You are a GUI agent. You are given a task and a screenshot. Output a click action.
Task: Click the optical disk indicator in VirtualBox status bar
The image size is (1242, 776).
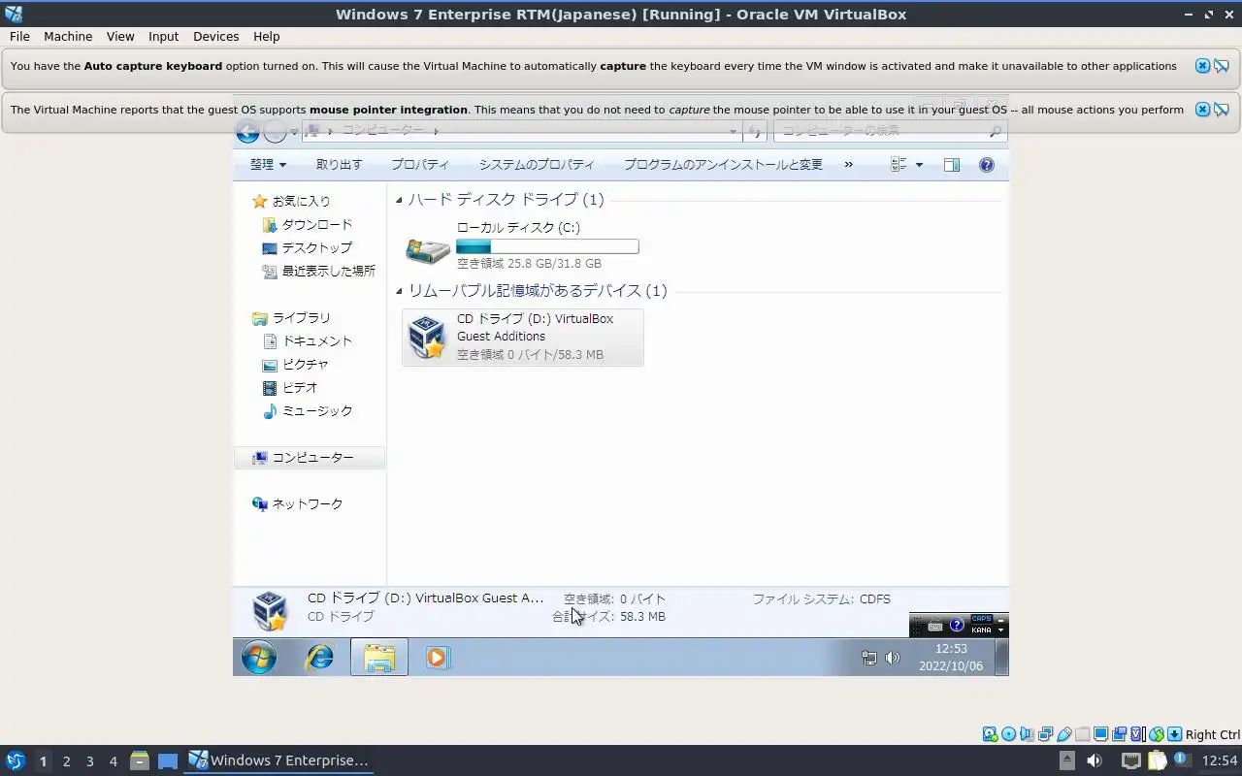(1008, 734)
